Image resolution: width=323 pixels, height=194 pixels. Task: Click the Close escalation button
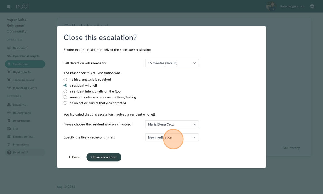104,157
